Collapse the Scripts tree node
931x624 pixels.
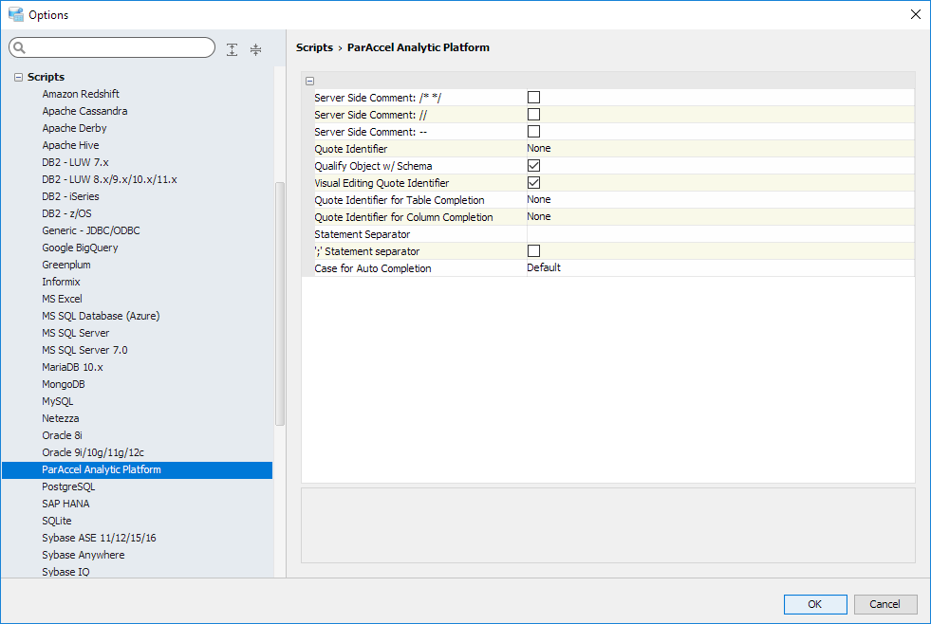pos(18,77)
